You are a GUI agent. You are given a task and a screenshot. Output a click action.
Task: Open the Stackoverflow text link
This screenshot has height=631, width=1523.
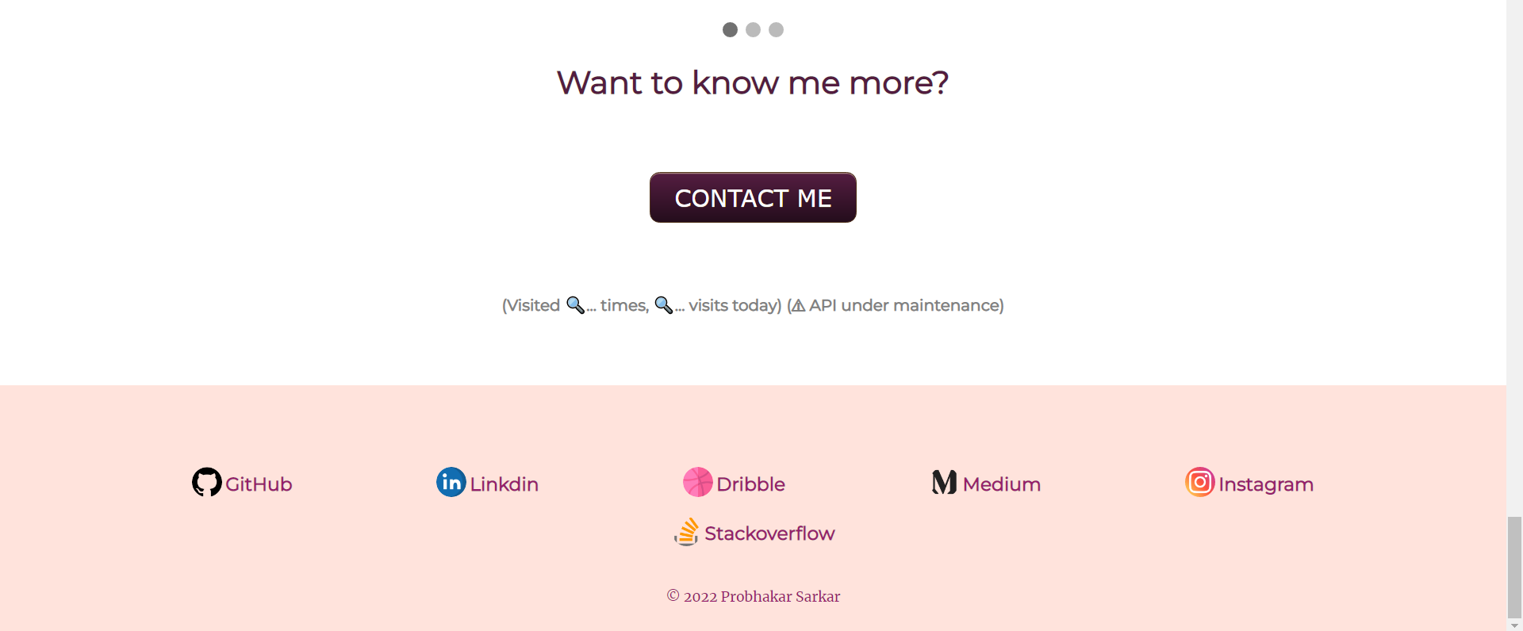point(769,533)
